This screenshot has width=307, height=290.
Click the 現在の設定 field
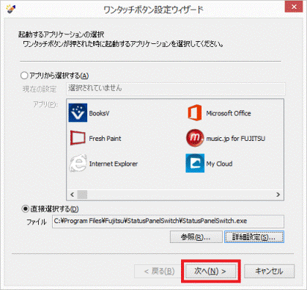coord(176,89)
